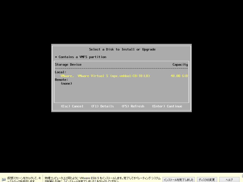Viewport: 243px width, 182px height.
Task: Click the (Esc) Cancel option
Action: [72, 106]
